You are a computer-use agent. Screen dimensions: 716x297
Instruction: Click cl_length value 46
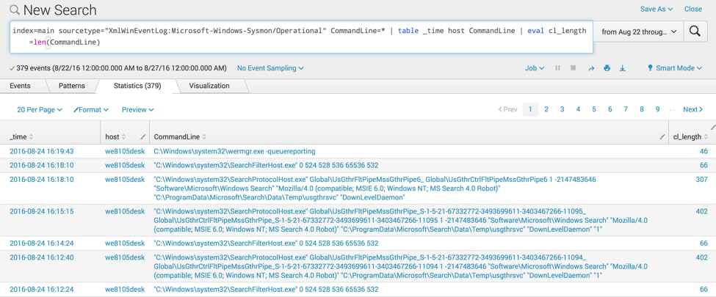coord(704,151)
